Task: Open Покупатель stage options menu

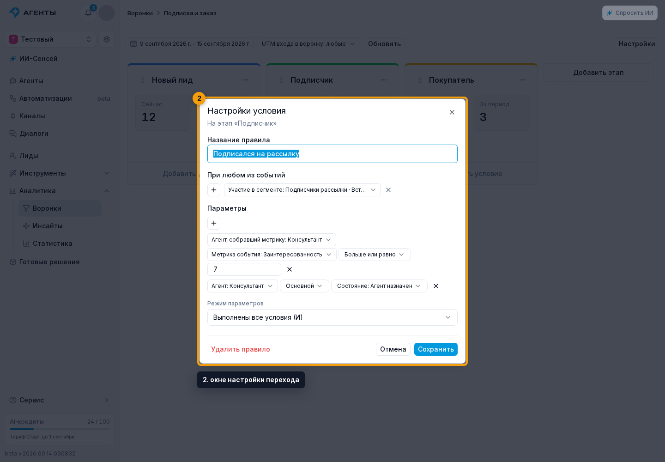Action: point(522,80)
